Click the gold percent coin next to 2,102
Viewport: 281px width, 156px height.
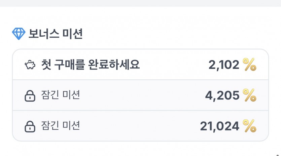pyautogui.click(x=249, y=65)
